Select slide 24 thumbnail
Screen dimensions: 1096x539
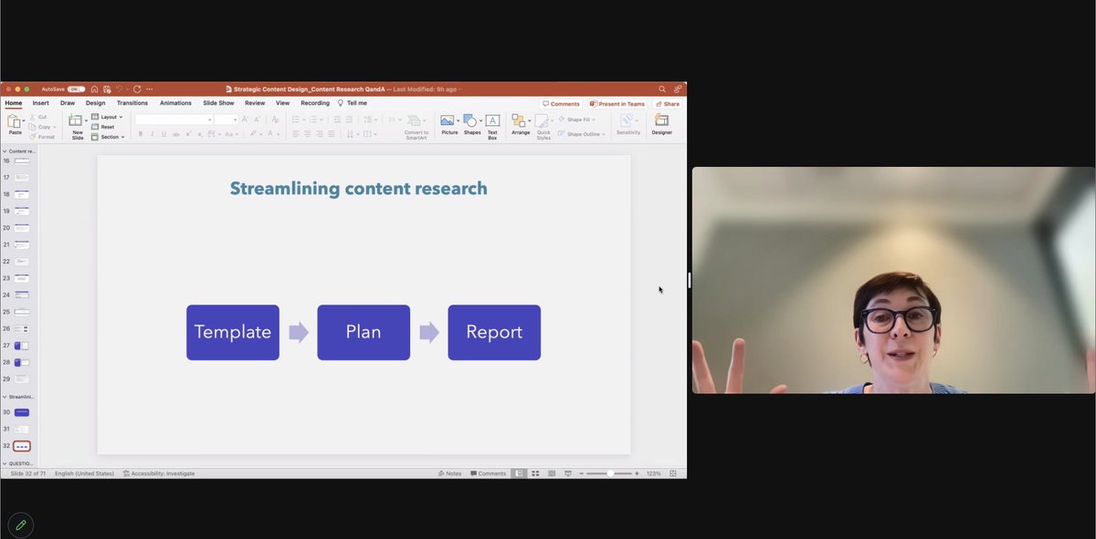tap(22, 295)
